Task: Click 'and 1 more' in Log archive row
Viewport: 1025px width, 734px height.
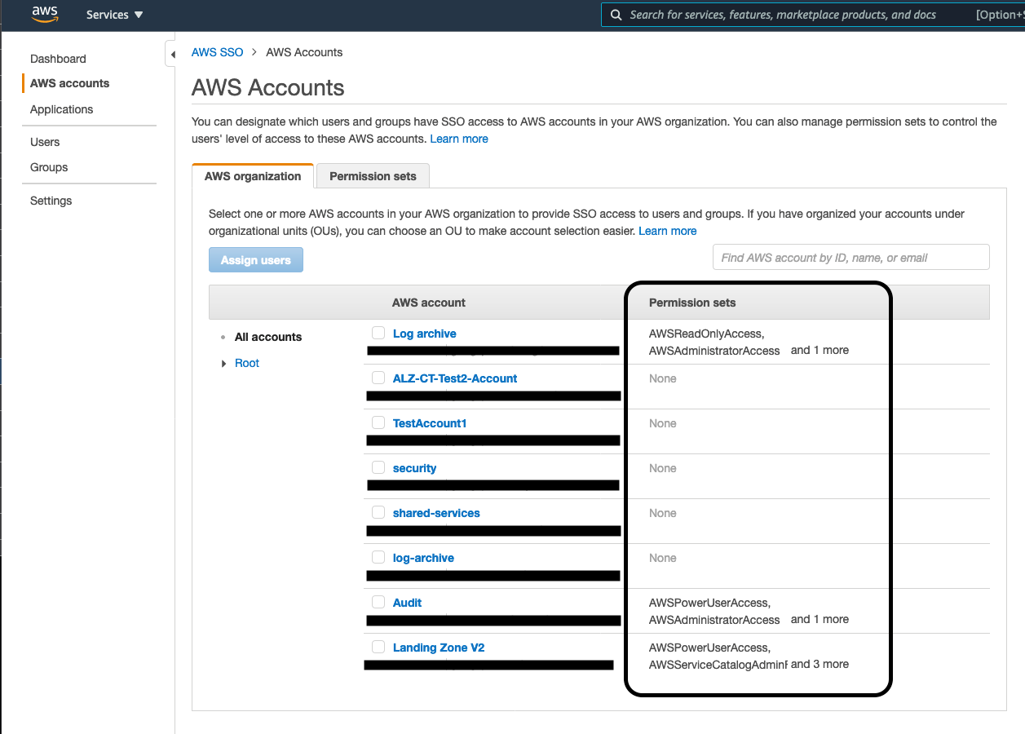Action: point(820,350)
